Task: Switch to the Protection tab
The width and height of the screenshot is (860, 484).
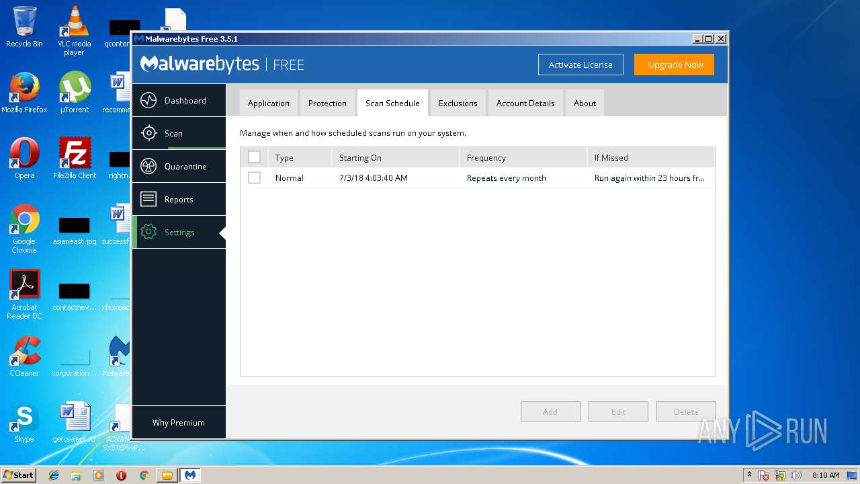Action: click(x=327, y=104)
